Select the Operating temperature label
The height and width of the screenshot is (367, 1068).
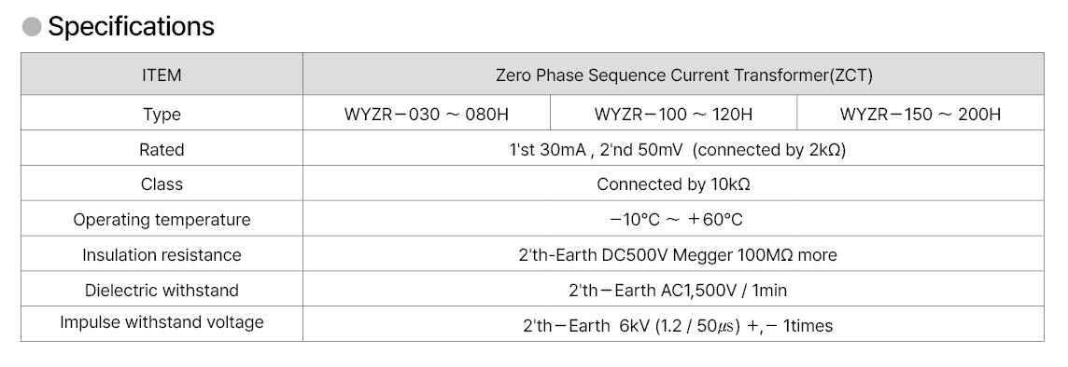[162, 220]
